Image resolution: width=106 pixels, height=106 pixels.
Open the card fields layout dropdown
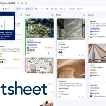37,9
